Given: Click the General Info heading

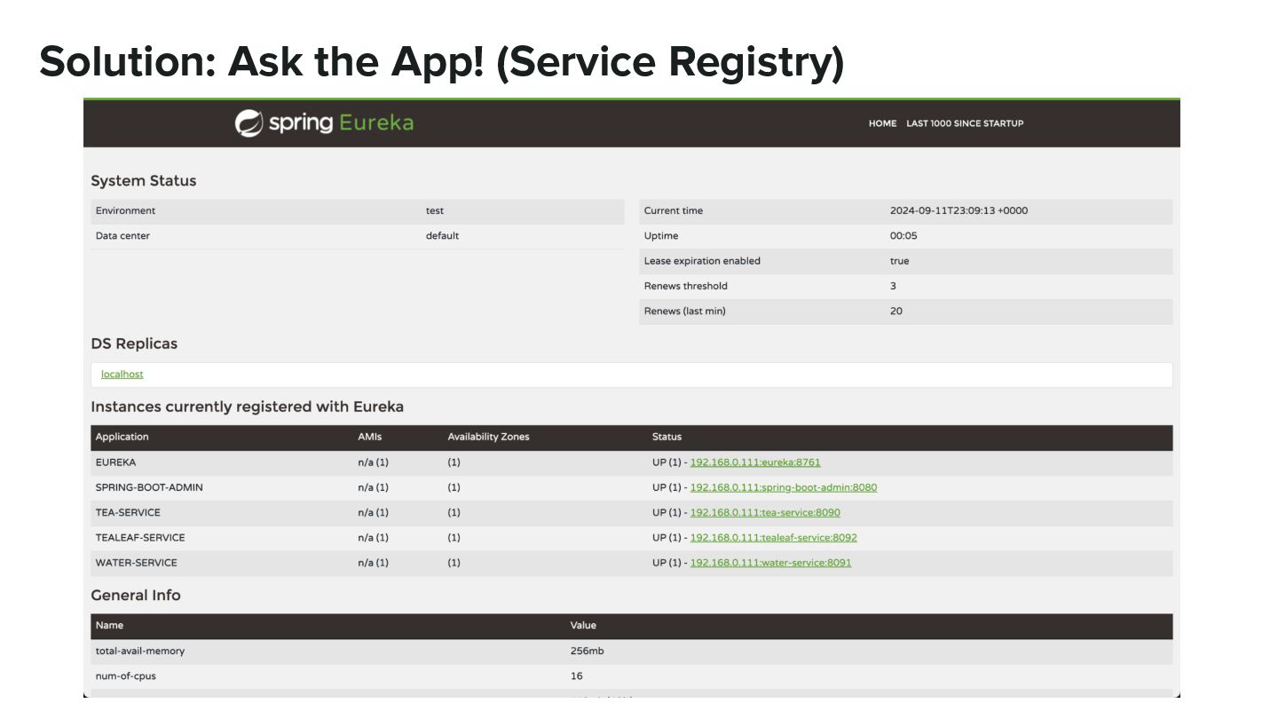Looking at the screenshot, I should pos(136,595).
